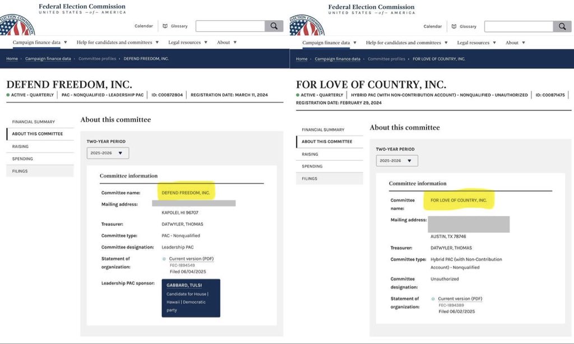Click FEC-1894549 filing number
Image resolution: width=574 pixels, height=344 pixels.
182,266
